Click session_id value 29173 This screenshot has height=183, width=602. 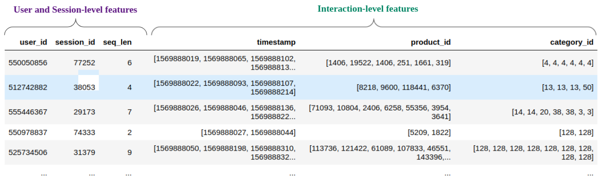coord(84,112)
